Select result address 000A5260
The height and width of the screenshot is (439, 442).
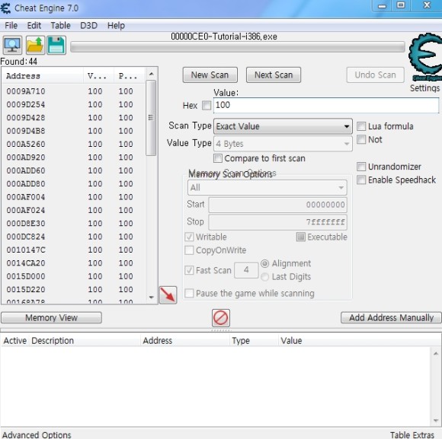26,145
